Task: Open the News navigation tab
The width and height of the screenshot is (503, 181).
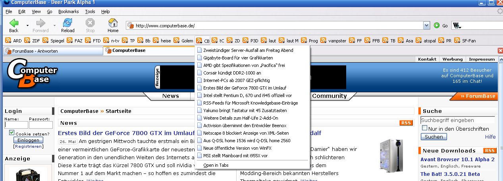Action: point(171,96)
